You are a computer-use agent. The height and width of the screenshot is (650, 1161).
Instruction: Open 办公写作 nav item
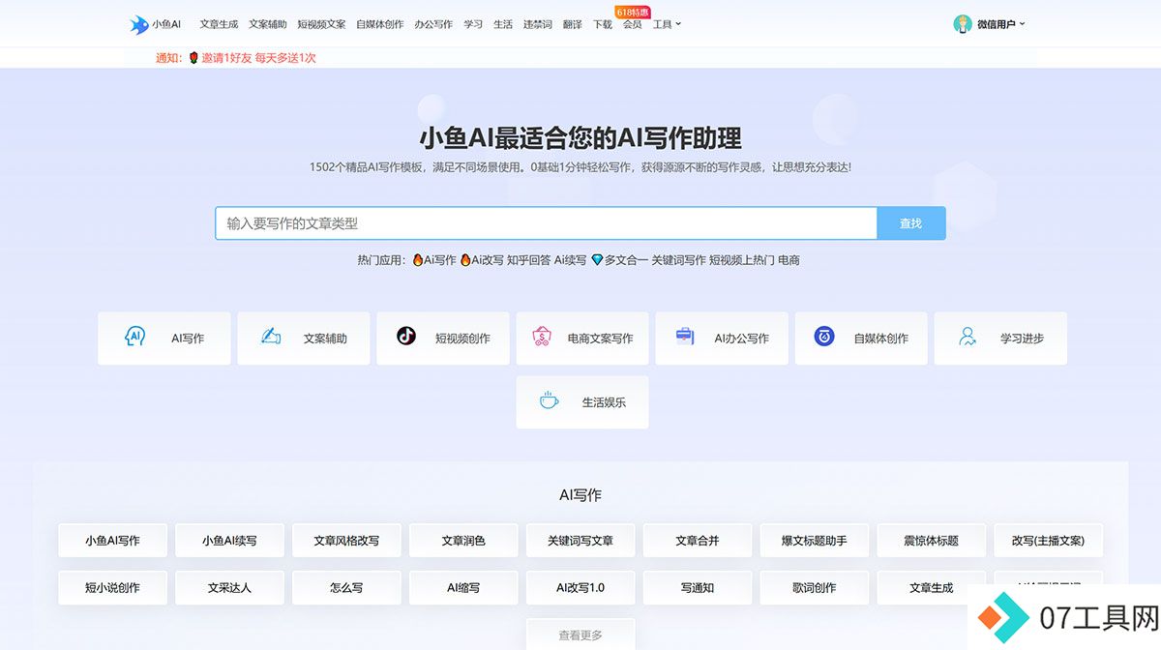[433, 24]
